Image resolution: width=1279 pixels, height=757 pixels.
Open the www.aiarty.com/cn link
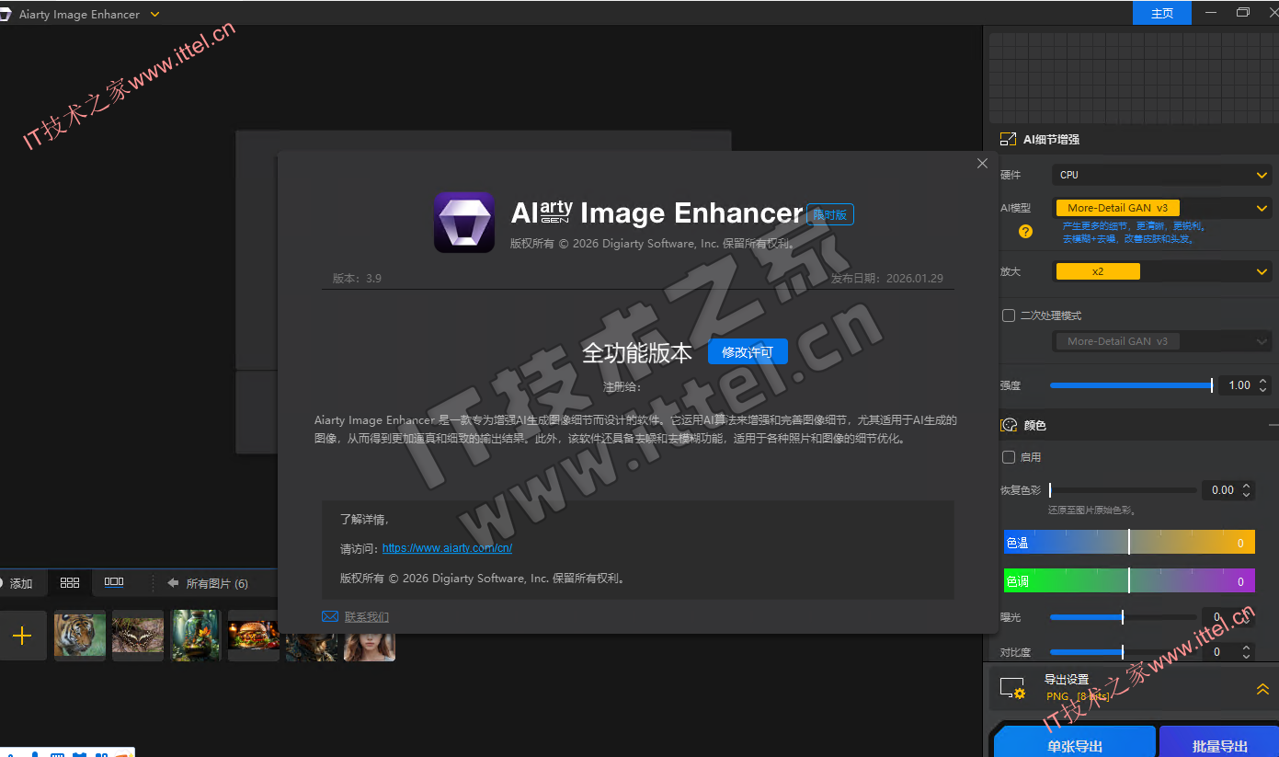pos(447,548)
